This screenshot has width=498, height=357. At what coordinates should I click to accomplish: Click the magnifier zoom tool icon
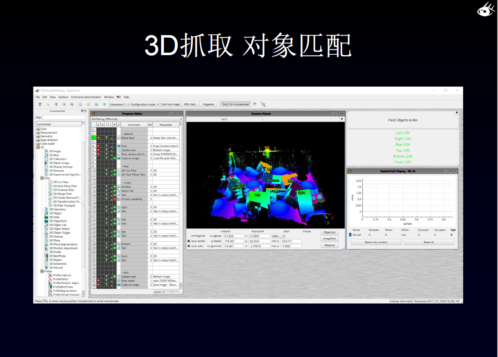(x=263, y=104)
